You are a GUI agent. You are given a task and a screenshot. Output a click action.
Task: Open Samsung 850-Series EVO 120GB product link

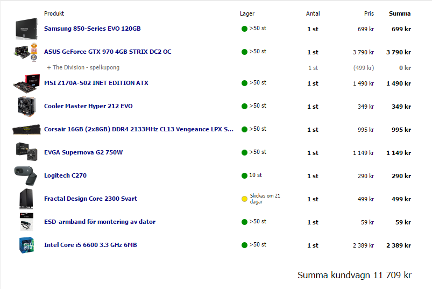tap(93, 29)
